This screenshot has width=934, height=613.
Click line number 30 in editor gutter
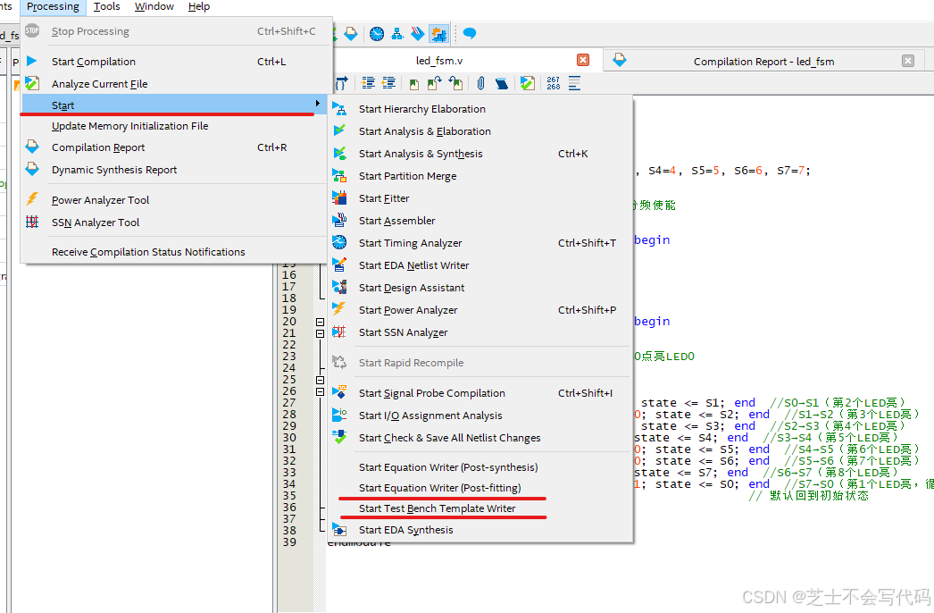coord(289,437)
